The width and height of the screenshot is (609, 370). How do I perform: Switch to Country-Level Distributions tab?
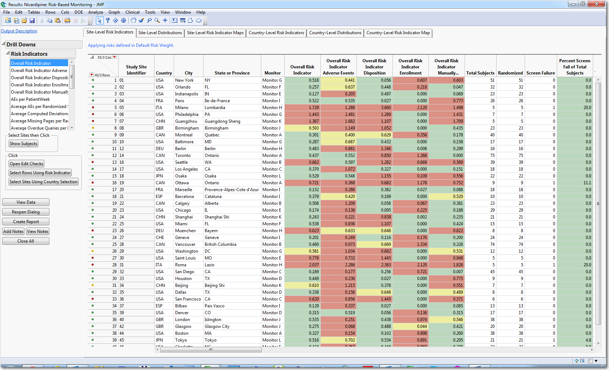[x=335, y=33]
